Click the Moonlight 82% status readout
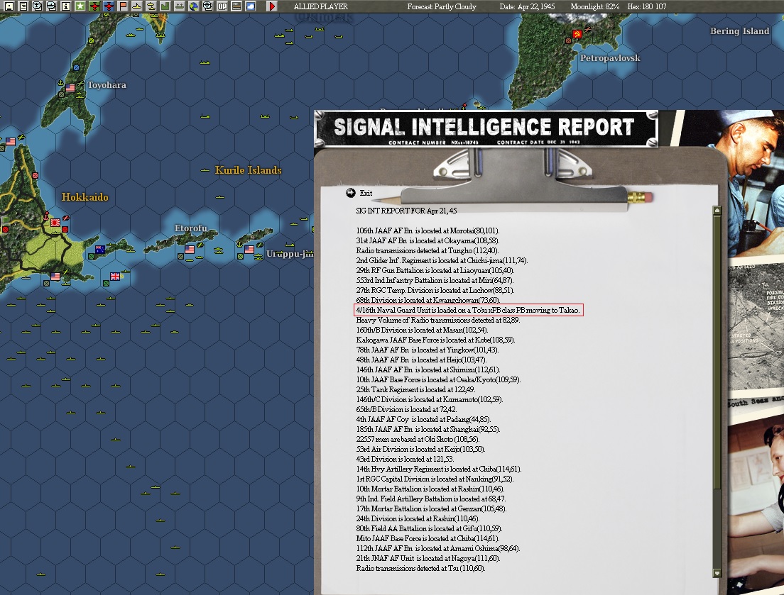The width and height of the screenshot is (784, 595). click(594, 6)
